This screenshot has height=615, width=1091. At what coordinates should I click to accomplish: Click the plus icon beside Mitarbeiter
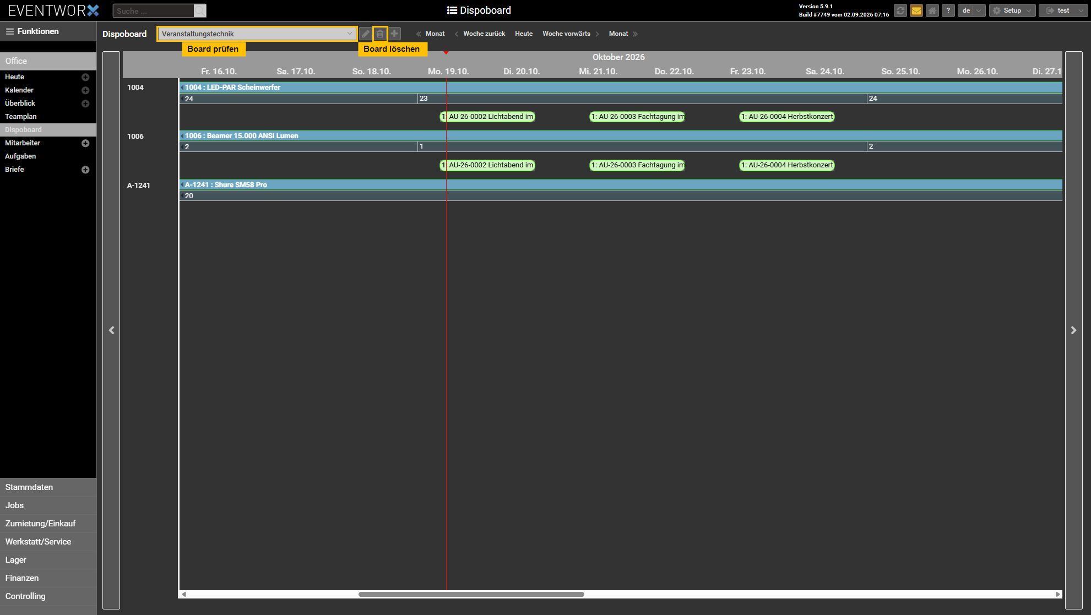point(85,143)
